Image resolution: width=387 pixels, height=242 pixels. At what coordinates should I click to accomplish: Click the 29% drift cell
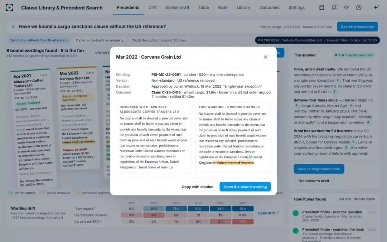[x=154, y=209]
